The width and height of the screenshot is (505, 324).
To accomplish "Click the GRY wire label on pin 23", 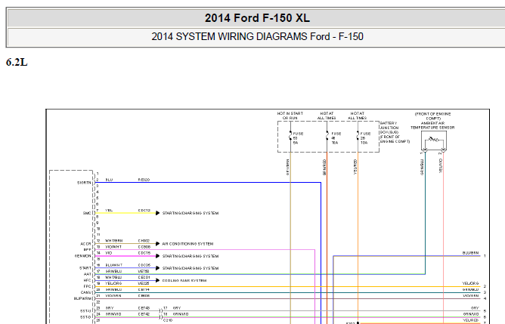I will coord(110,308).
